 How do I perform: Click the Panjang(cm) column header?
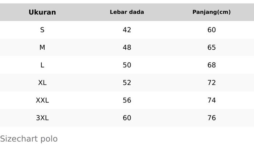pyautogui.click(x=211, y=12)
